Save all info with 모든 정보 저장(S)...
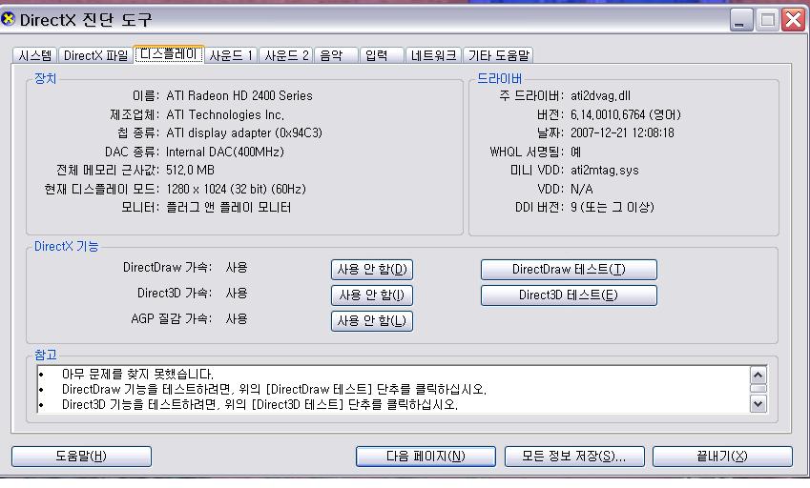Viewport: 810px width, 488px height. [x=574, y=457]
